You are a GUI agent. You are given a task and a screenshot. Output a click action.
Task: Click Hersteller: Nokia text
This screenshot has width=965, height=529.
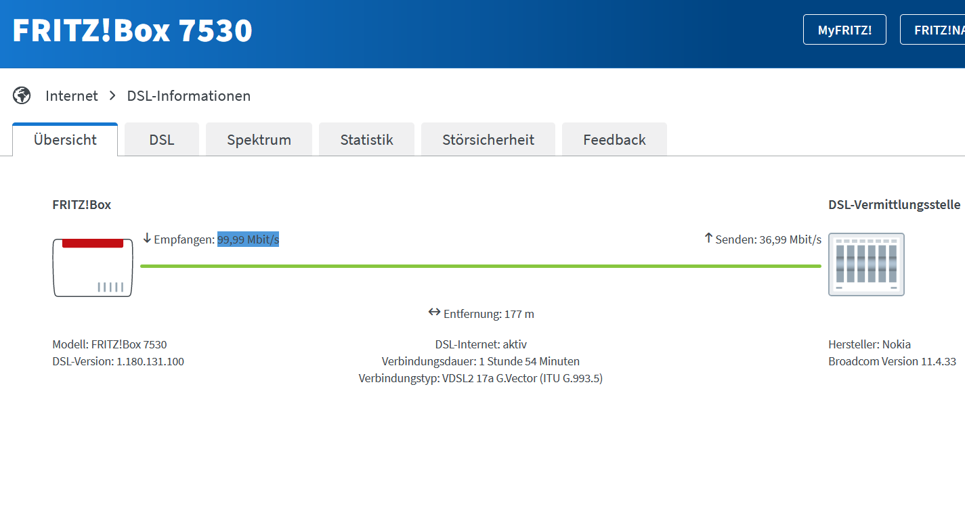click(x=870, y=344)
